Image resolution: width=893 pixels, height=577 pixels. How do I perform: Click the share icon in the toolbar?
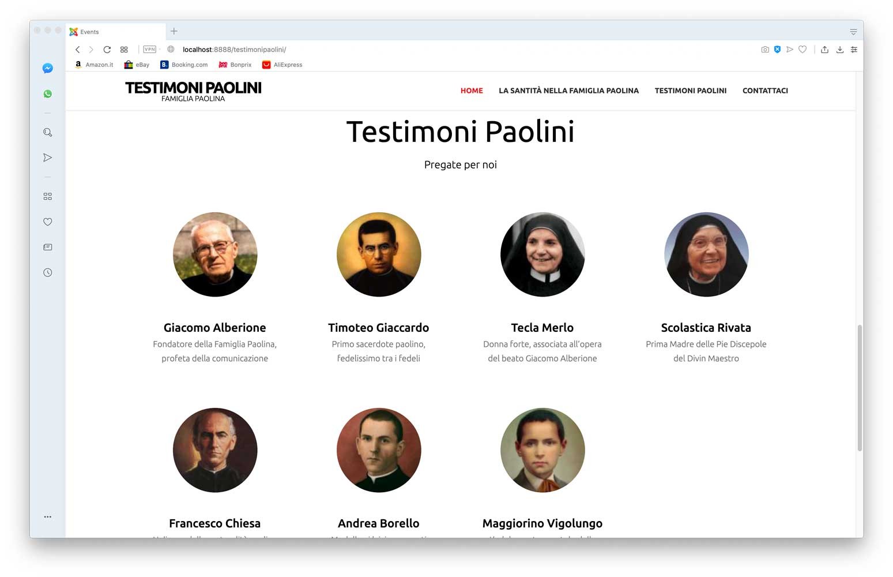(x=825, y=50)
